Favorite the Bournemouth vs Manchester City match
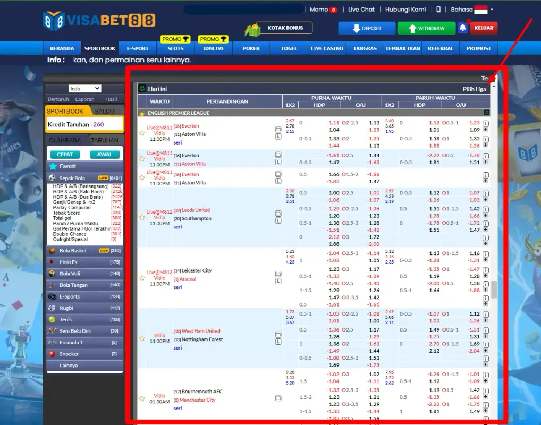 pyautogui.click(x=142, y=398)
